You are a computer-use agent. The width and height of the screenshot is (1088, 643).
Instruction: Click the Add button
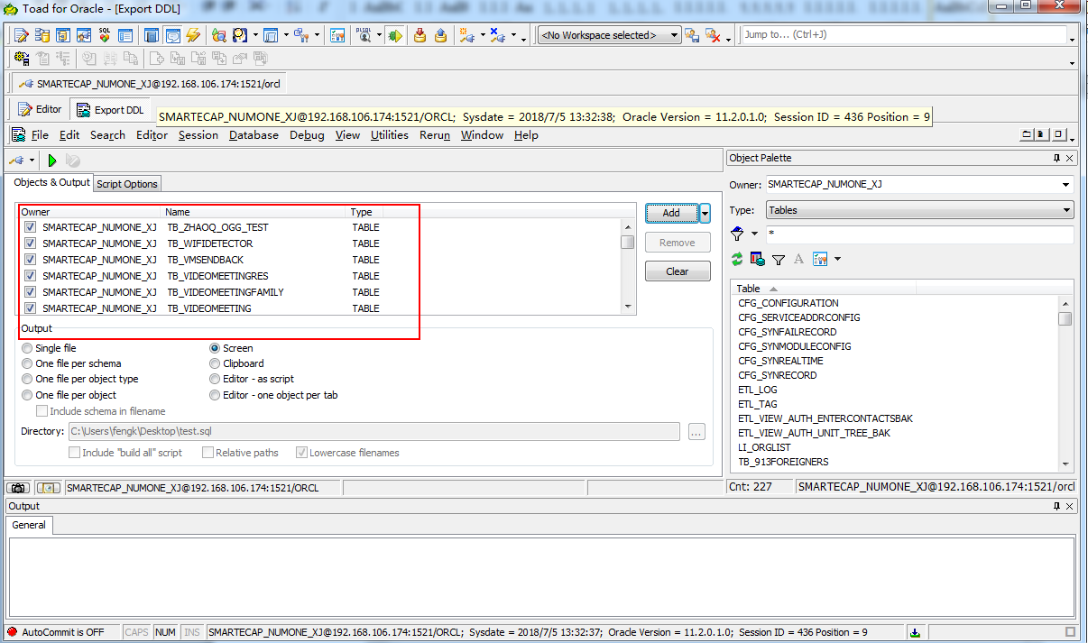click(671, 213)
